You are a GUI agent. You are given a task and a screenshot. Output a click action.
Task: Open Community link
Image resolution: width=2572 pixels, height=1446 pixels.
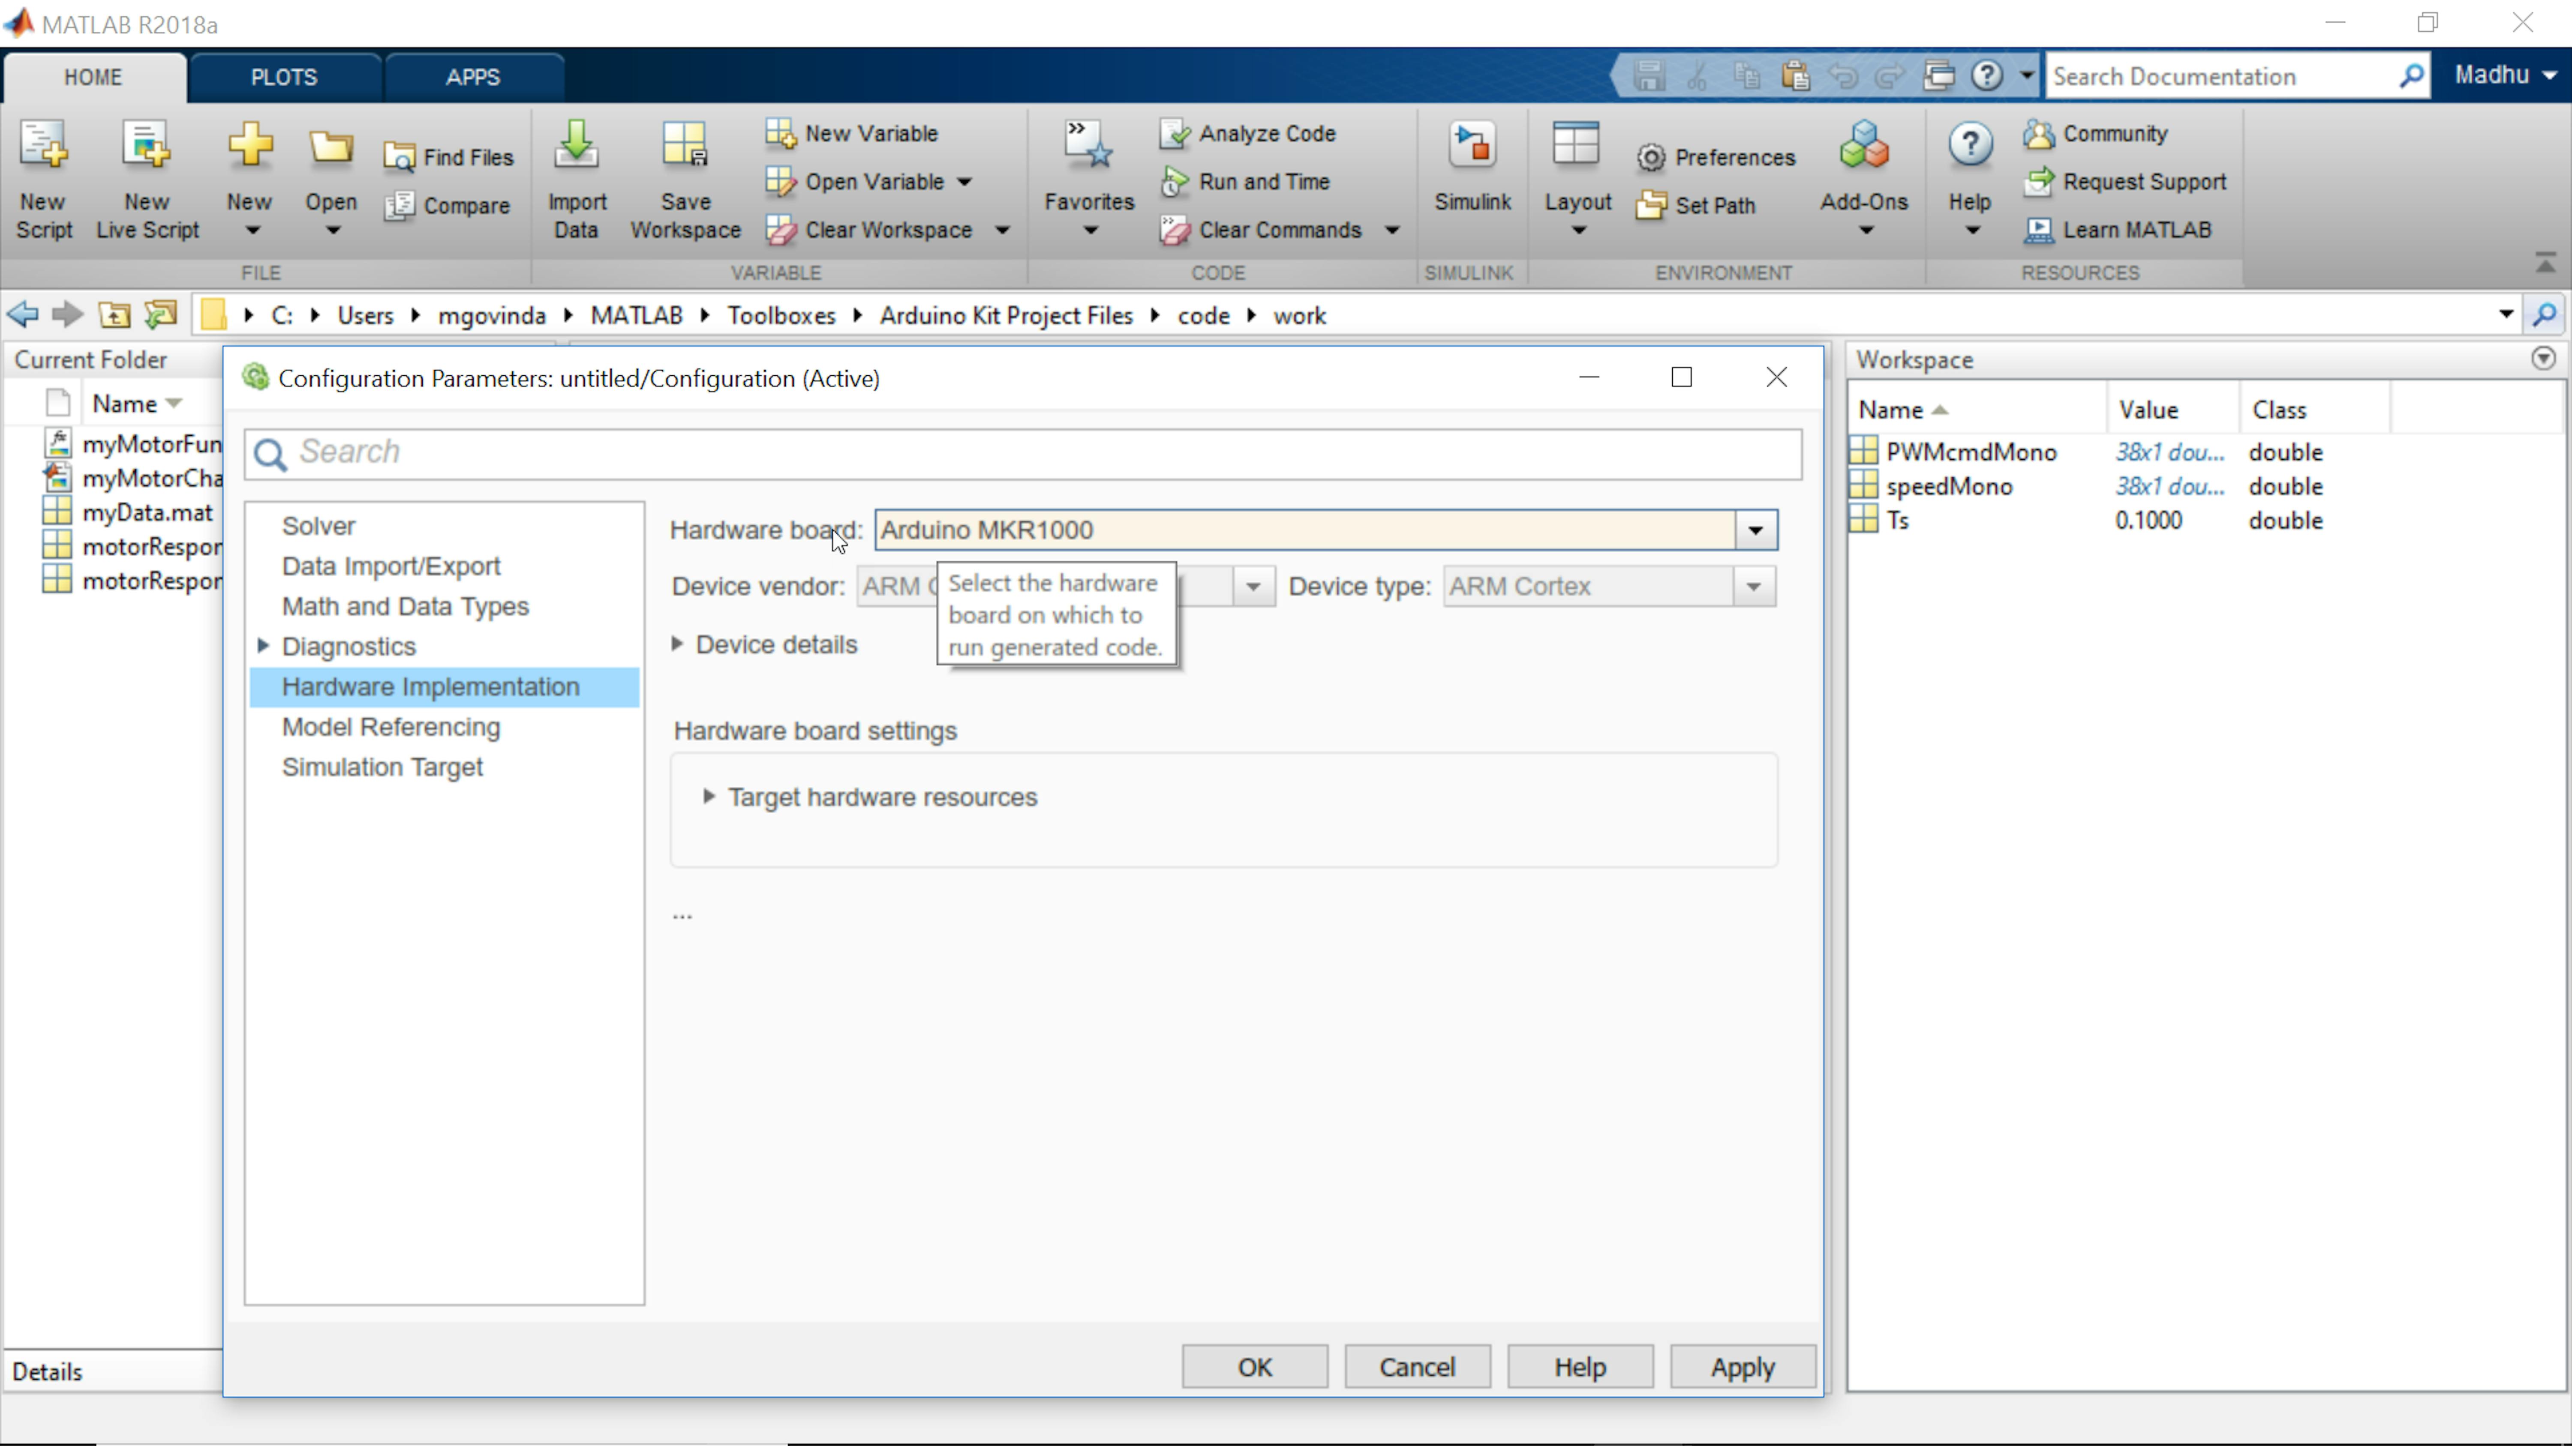(2096, 133)
